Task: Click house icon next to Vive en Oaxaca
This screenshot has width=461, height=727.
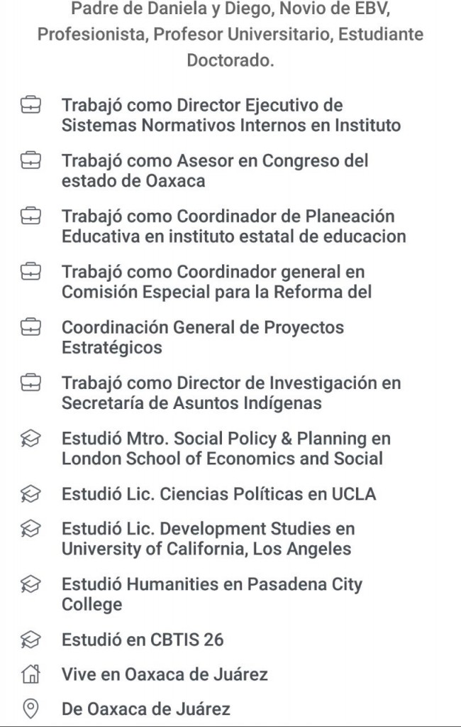Action: tap(30, 674)
